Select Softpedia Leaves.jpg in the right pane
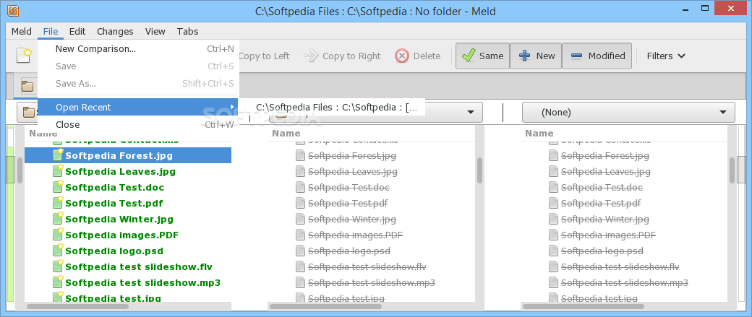Viewport: 752px width, 317px height. [x=606, y=171]
